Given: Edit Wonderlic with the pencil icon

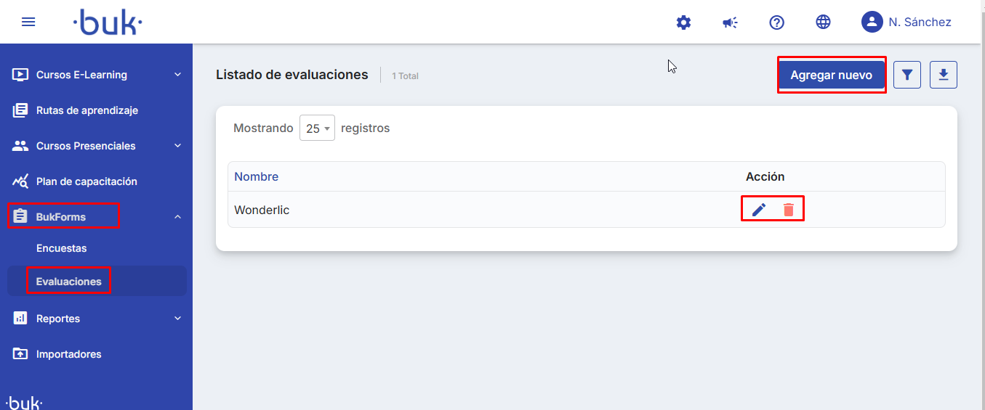Looking at the screenshot, I should tap(759, 210).
